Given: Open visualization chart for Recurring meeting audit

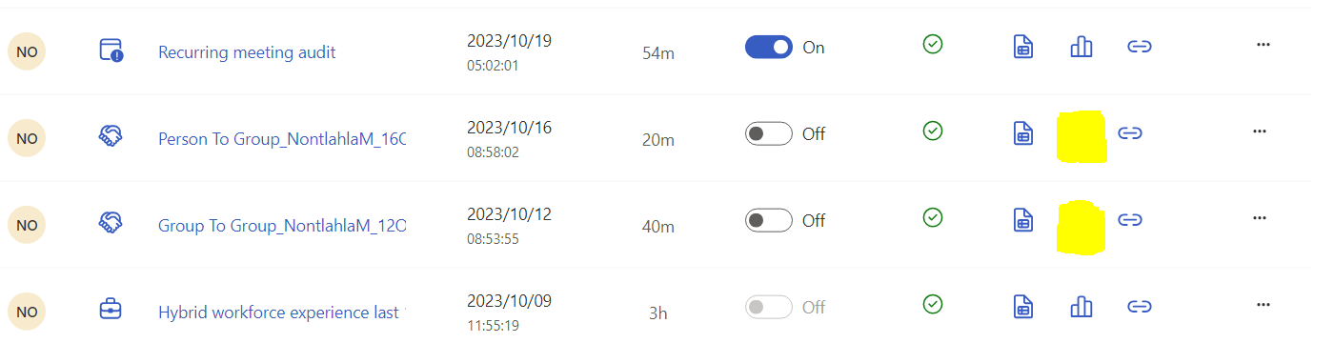Looking at the screenshot, I should [x=1081, y=47].
